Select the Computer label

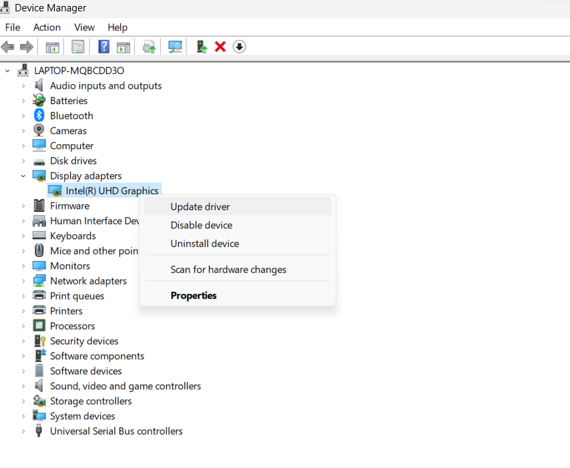71,146
